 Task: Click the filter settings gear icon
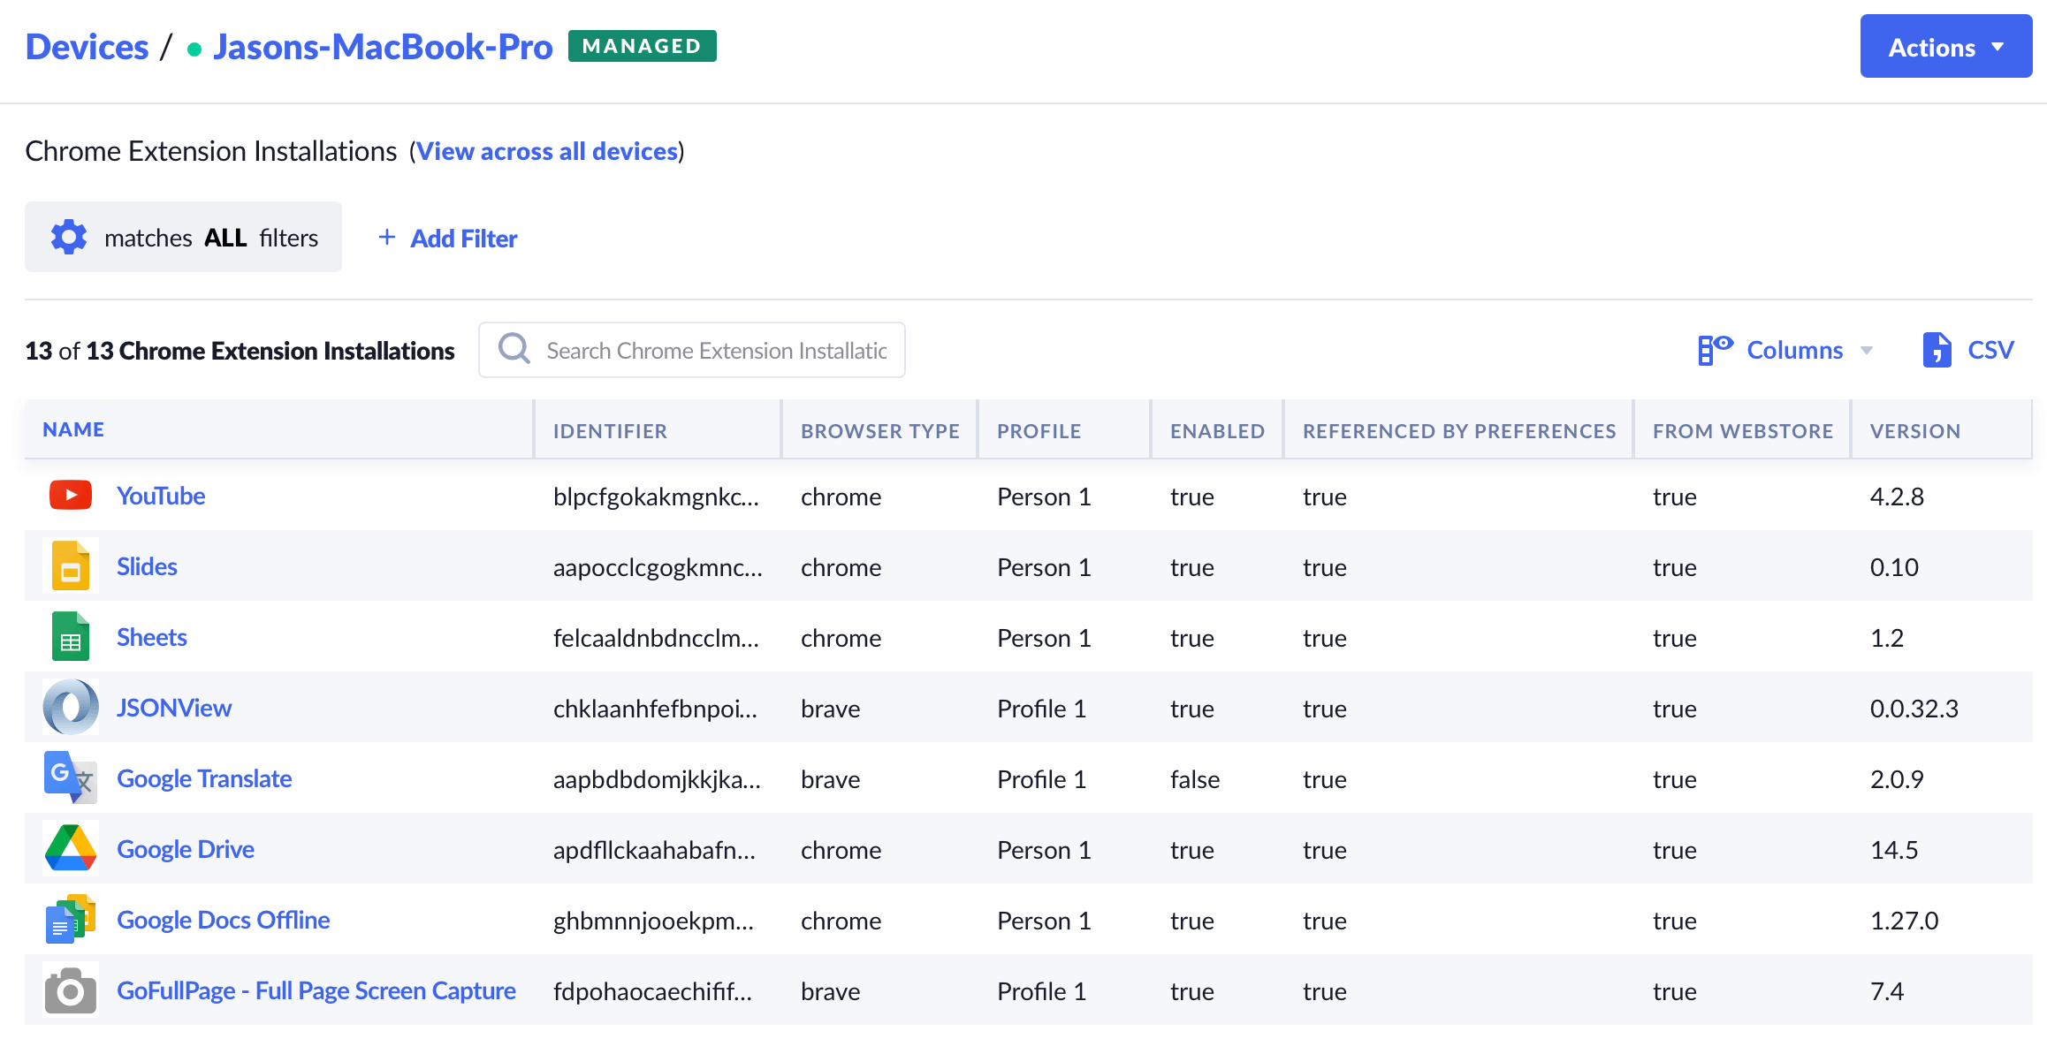[x=69, y=238]
